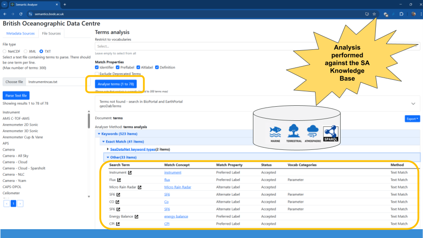Click Analyse terms (1 to 78) button

point(116,84)
